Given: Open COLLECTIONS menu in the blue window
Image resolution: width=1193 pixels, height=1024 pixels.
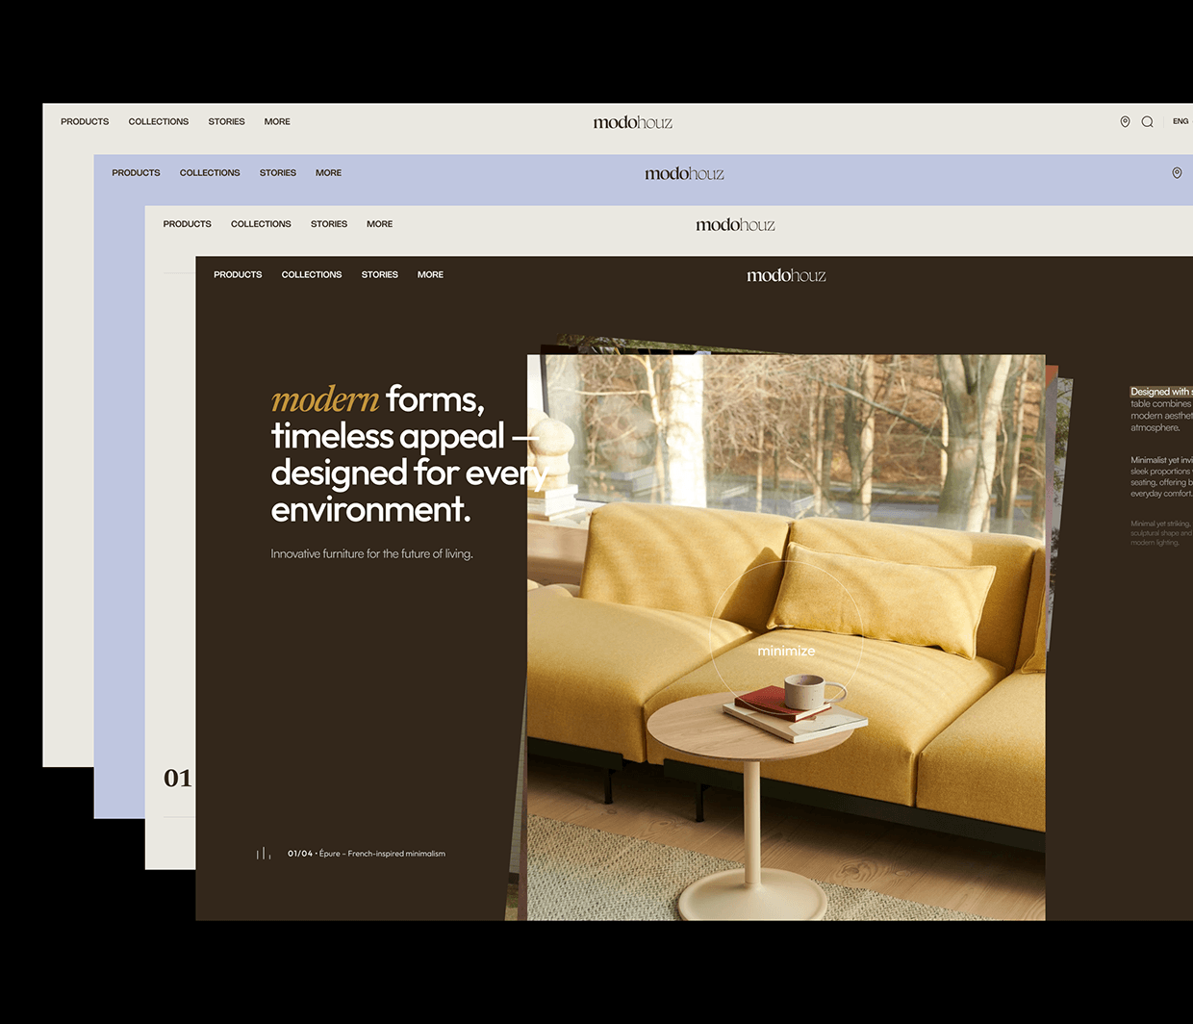Looking at the screenshot, I should coord(210,172).
